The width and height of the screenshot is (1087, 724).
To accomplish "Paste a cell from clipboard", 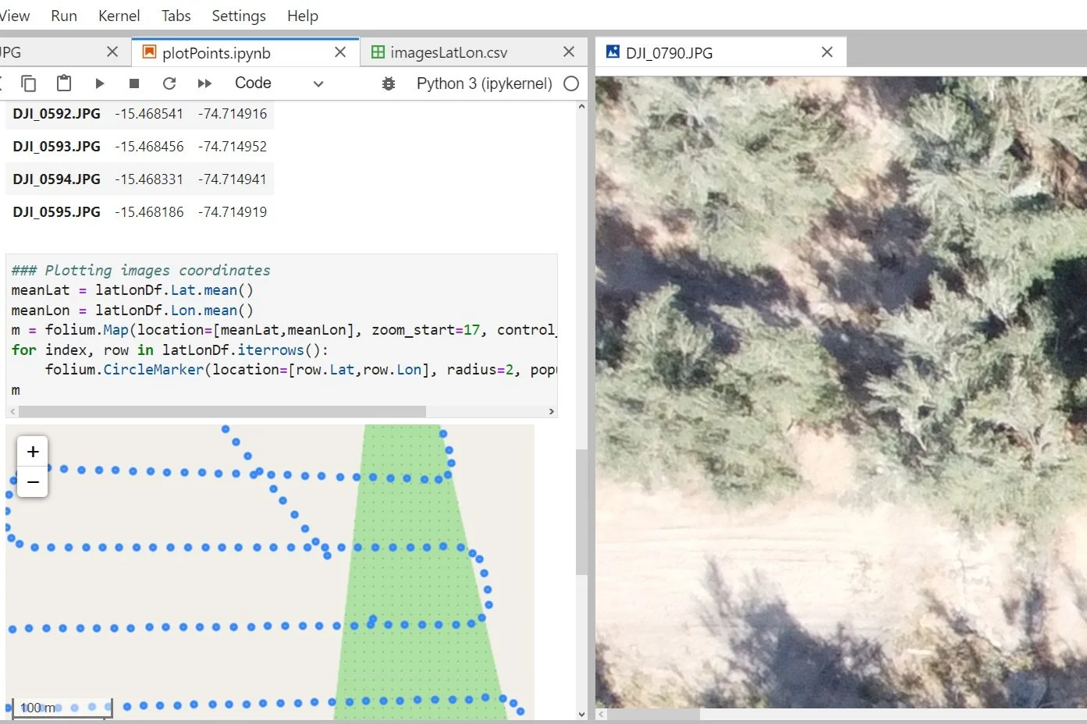I will [63, 83].
